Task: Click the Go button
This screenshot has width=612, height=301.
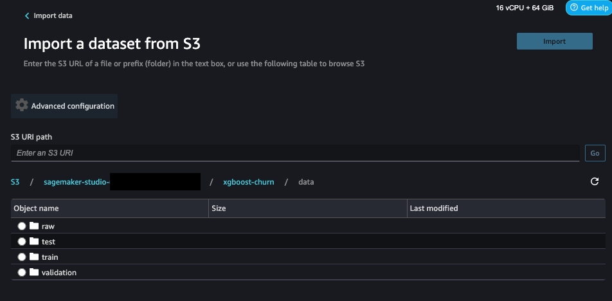Action: 595,153
